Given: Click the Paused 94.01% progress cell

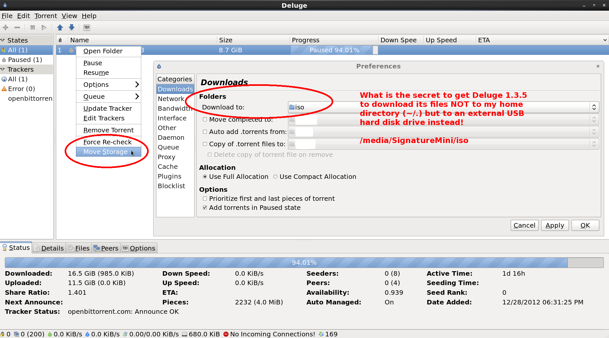Looking at the screenshot, I should 334,50.
